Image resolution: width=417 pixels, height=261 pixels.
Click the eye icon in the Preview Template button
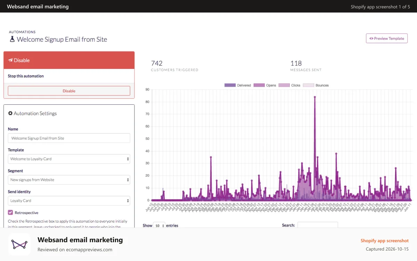click(x=371, y=39)
